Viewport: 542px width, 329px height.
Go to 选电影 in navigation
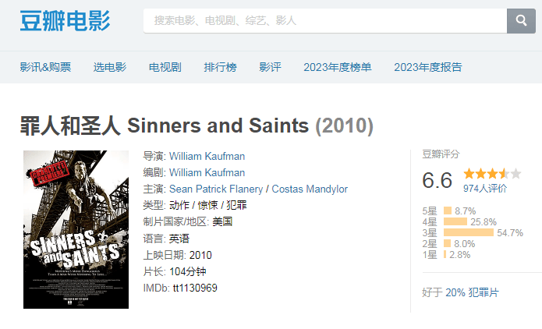(x=110, y=67)
